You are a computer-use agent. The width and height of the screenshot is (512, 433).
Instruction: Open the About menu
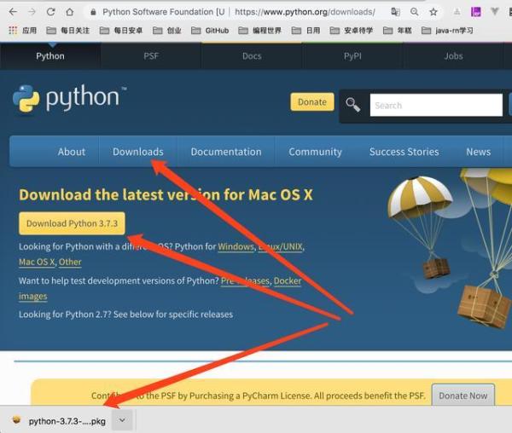pos(72,152)
